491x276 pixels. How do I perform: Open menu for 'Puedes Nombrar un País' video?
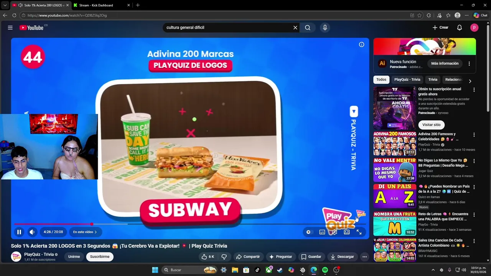474,187
